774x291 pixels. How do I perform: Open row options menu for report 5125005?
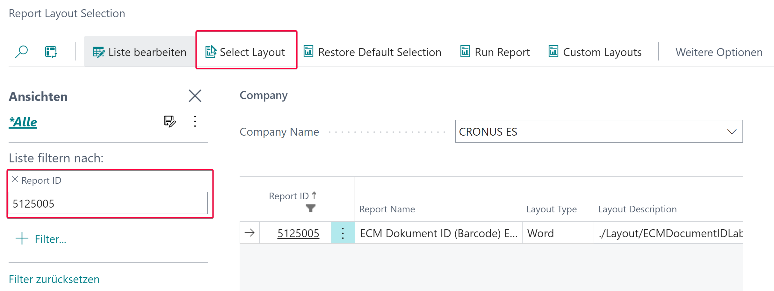point(343,233)
